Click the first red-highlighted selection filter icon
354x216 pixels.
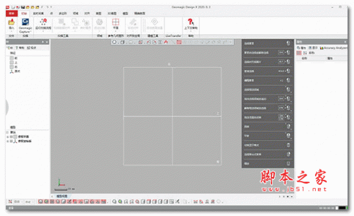pos(40,201)
